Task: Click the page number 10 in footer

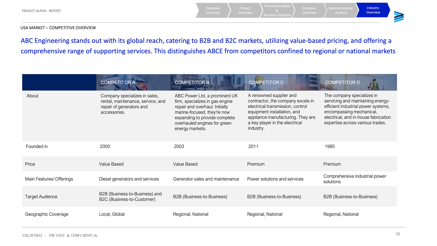Action: point(397,234)
